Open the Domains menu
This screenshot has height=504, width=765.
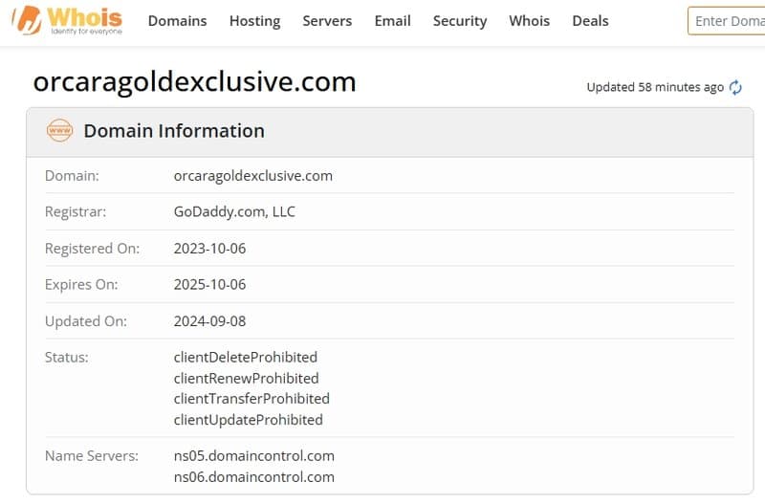pos(177,21)
